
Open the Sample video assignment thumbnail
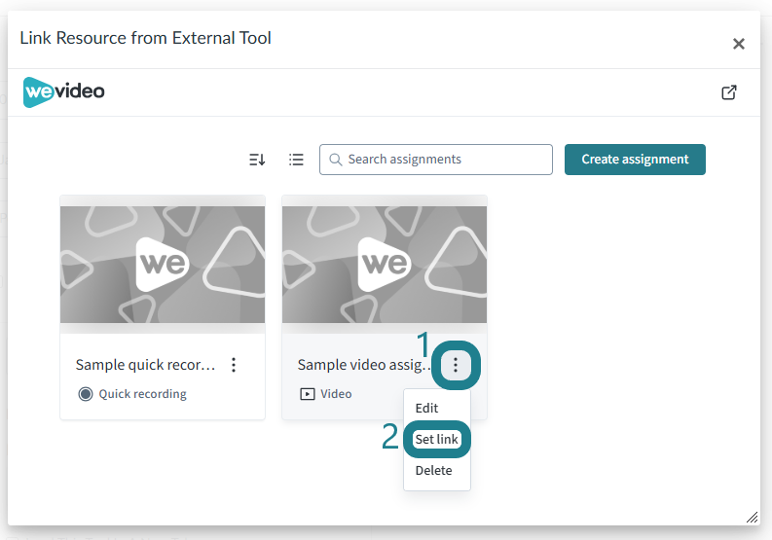click(x=384, y=265)
